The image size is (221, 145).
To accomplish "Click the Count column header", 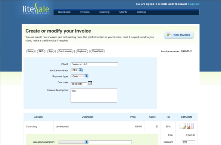I will click(x=152, y=117).
